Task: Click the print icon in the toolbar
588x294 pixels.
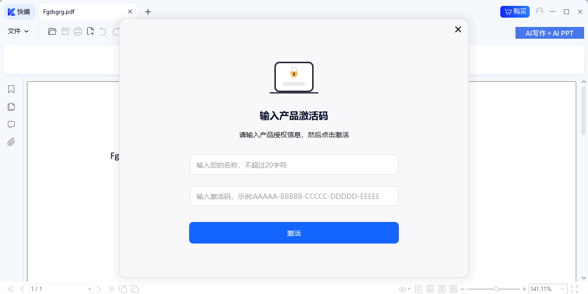Action: (77, 31)
